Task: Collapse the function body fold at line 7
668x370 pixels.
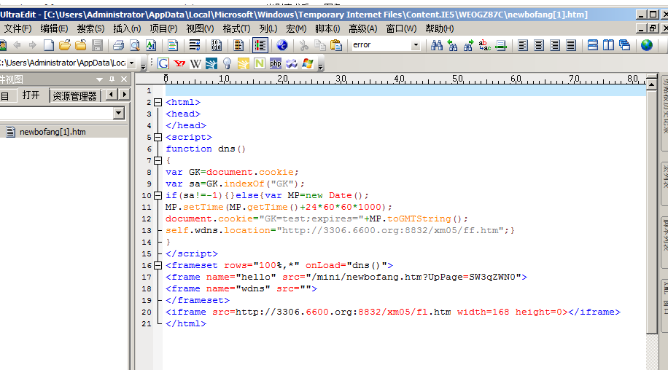Action: point(158,160)
